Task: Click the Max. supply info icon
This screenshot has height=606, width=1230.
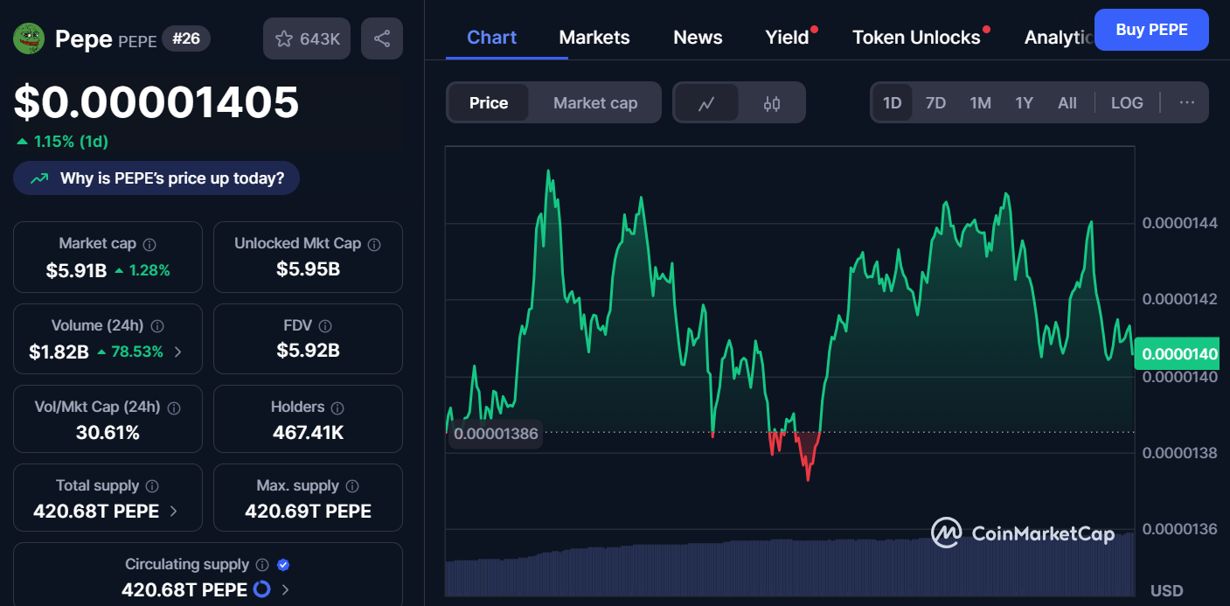Action: [x=352, y=486]
